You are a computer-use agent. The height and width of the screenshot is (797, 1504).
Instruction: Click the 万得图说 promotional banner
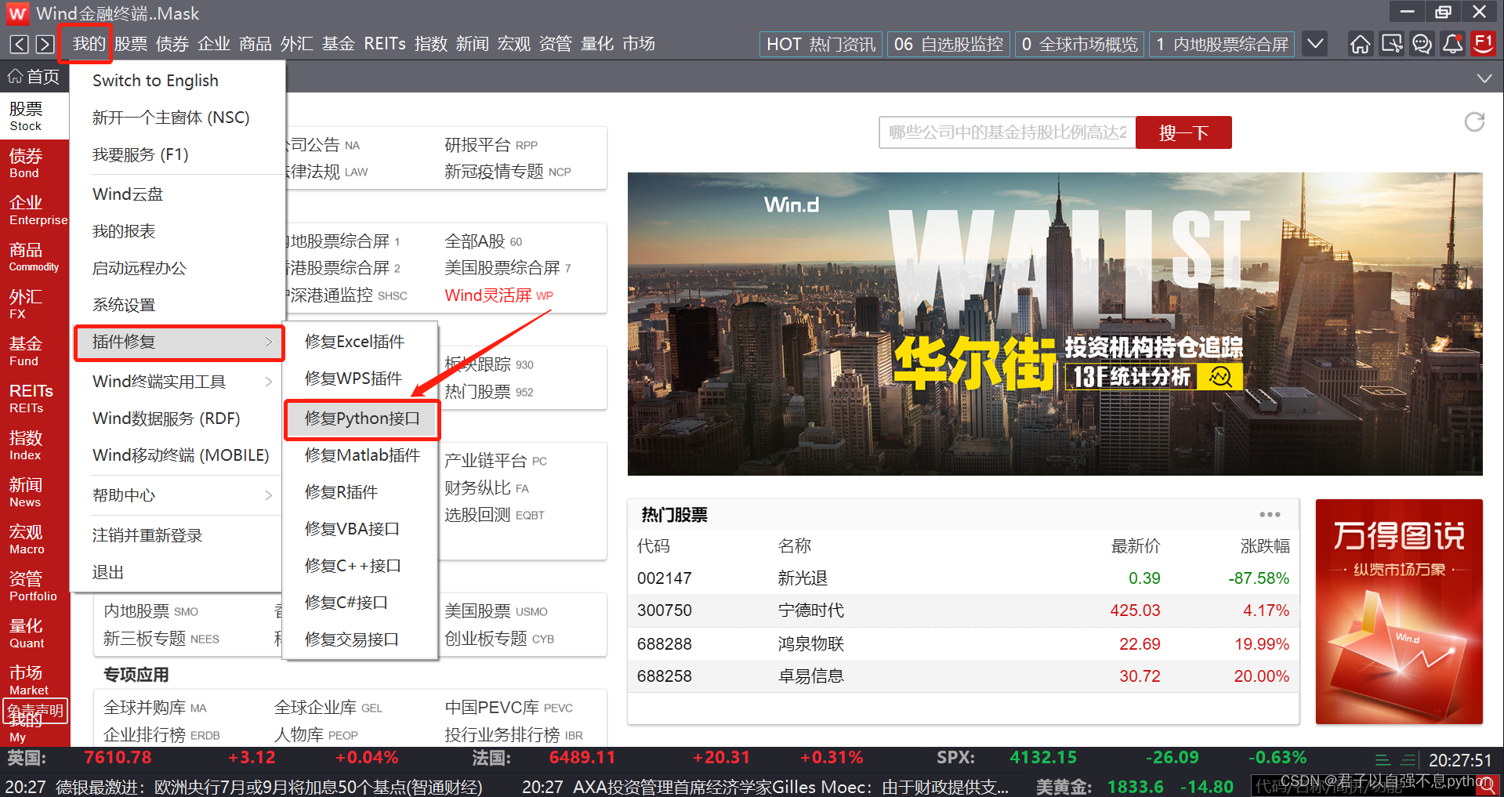click(1399, 611)
